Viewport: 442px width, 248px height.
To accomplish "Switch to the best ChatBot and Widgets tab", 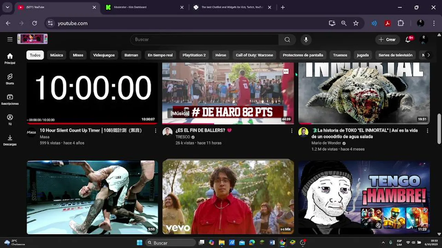I will coord(233,7).
